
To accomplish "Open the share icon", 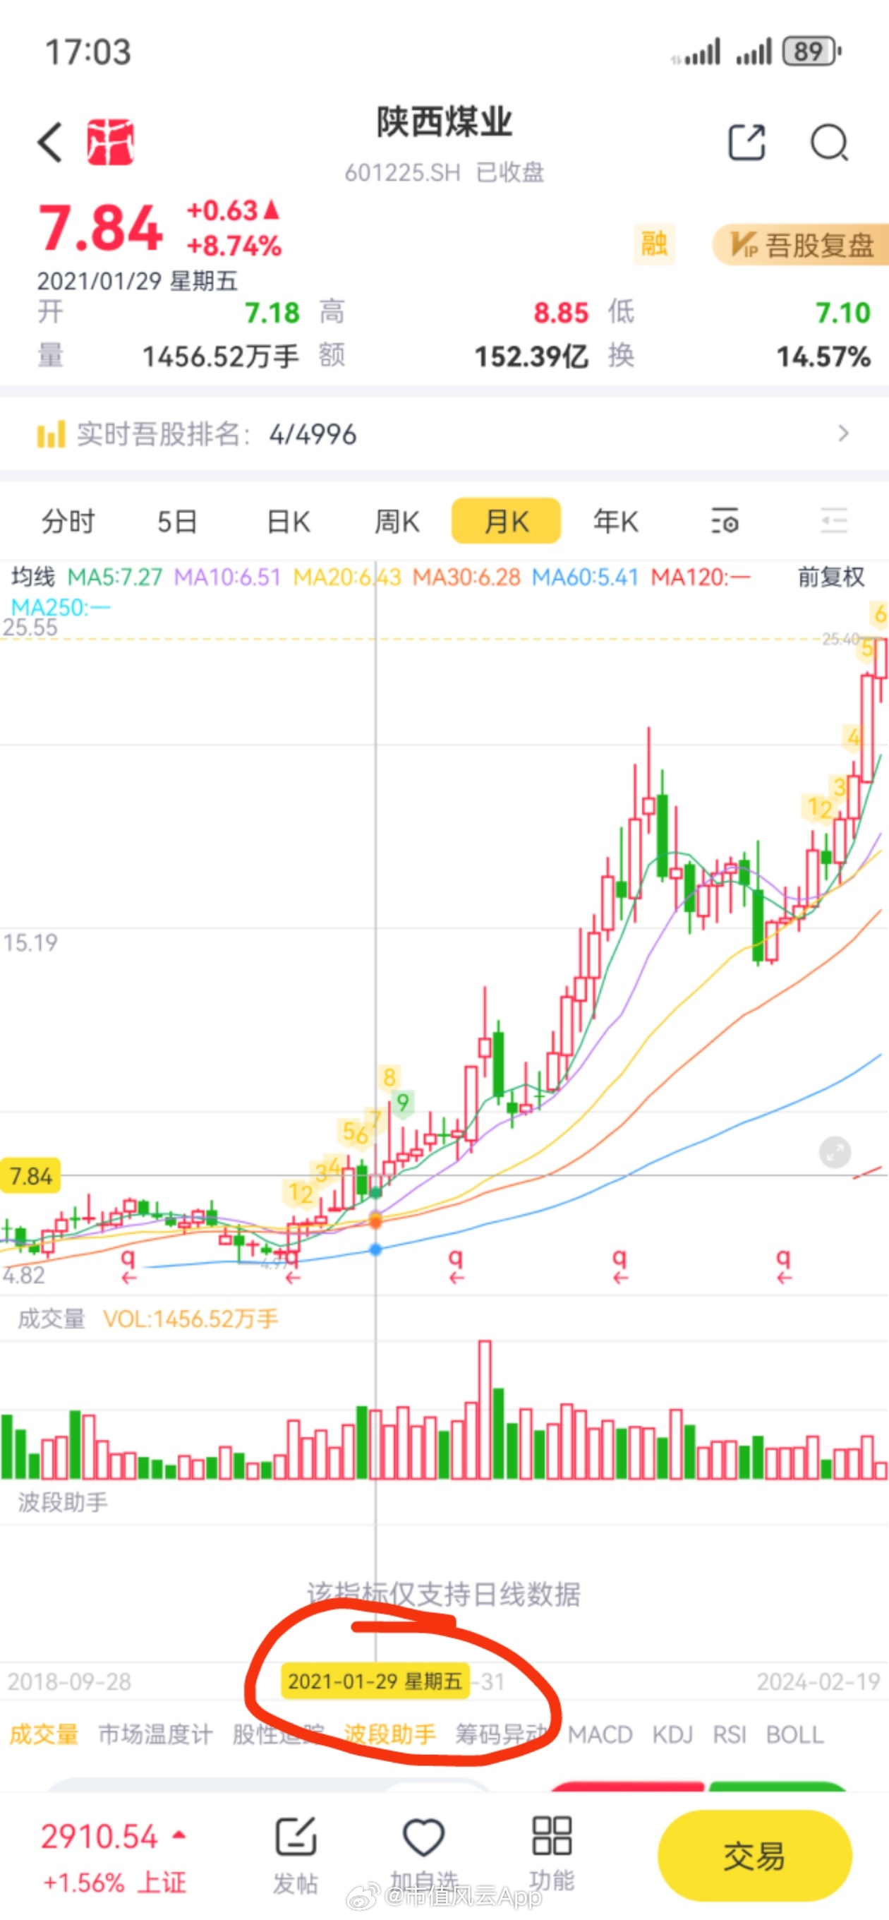I will pyautogui.click(x=746, y=142).
